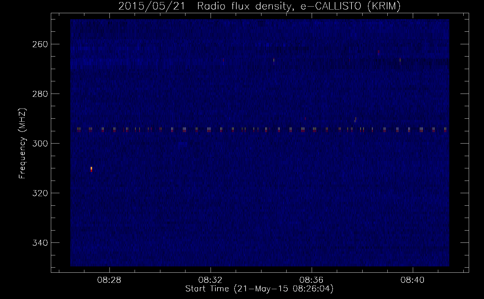This screenshot has height=299, width=484.
Task: Click the "Start Time (21-May-15 08:26:04)" axis label
Action: coord(259,289)
